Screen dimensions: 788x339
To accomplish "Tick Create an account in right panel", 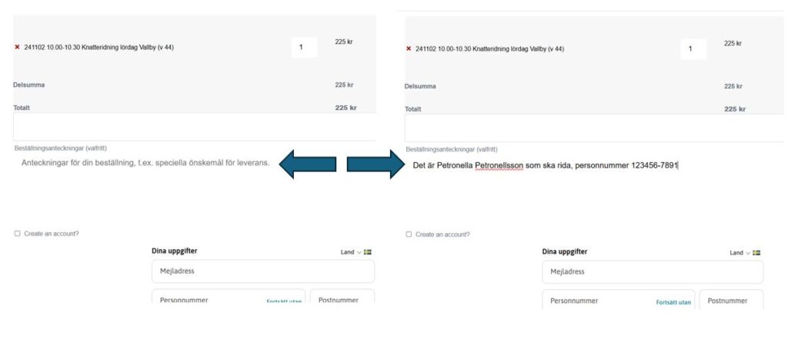I will 409,234.
